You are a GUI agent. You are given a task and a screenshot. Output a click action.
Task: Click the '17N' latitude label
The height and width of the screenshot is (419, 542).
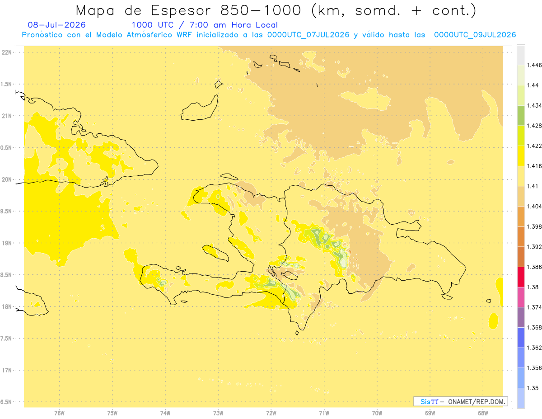tap(8, 370)
